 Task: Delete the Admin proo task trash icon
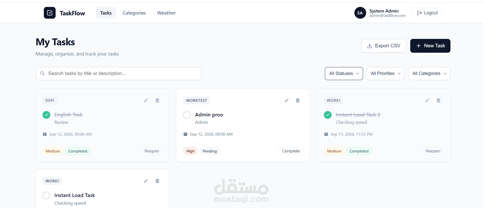pos(298,100)
